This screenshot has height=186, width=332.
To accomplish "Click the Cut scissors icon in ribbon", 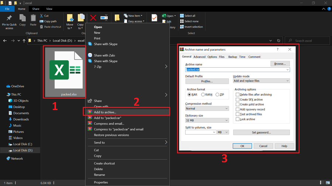I will pos(41,15).
